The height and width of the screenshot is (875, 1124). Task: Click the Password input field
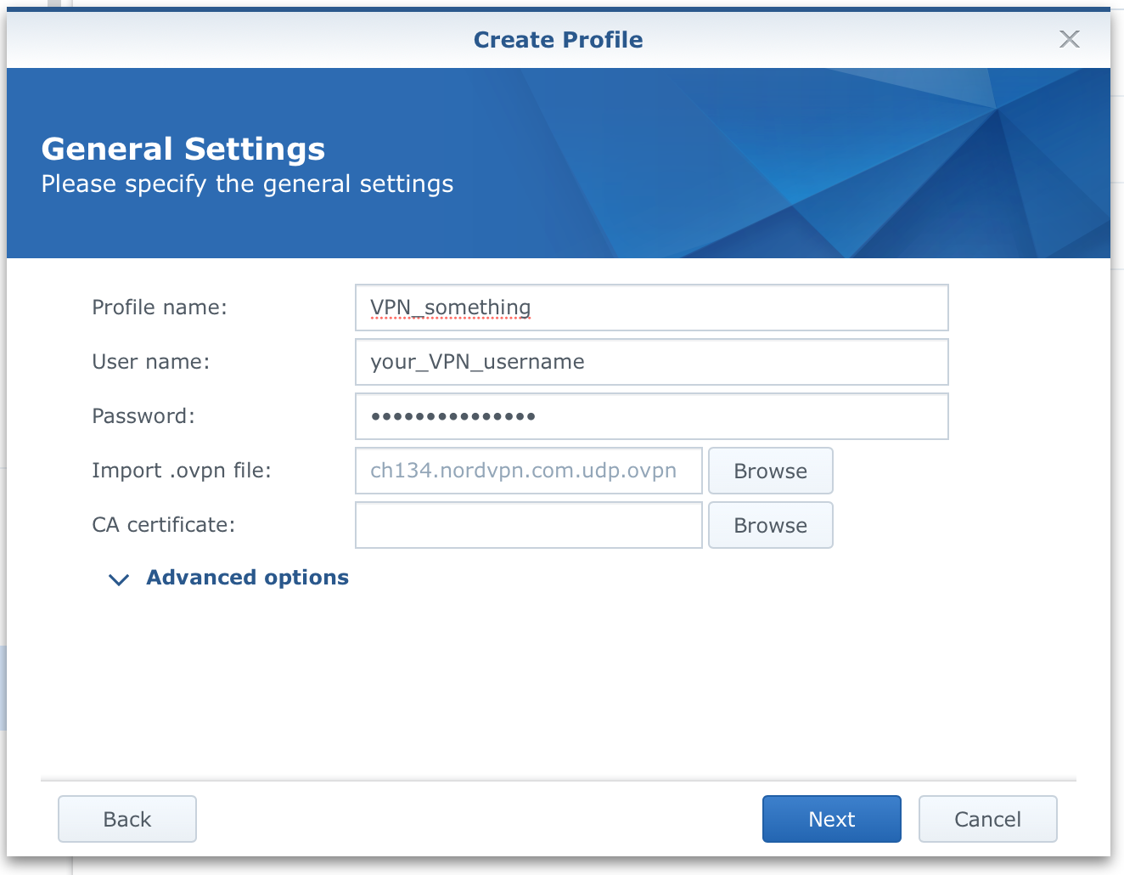651,416
